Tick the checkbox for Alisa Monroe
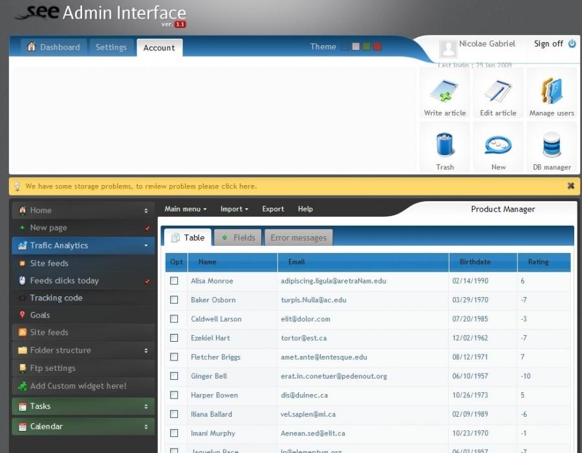Image resolution: width=582 pixels, height=453 pixels. tap(174, 281)
